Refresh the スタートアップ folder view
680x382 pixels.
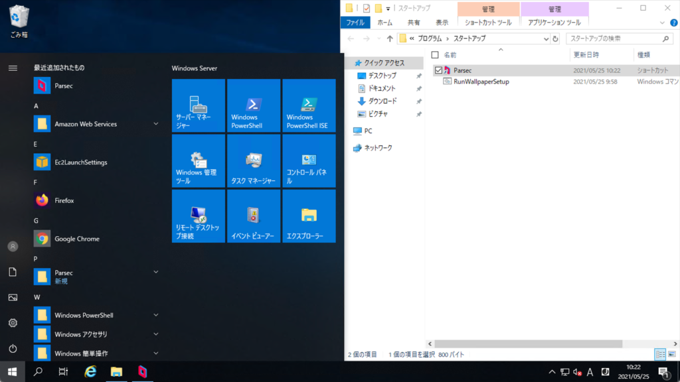tap(555, 38)
